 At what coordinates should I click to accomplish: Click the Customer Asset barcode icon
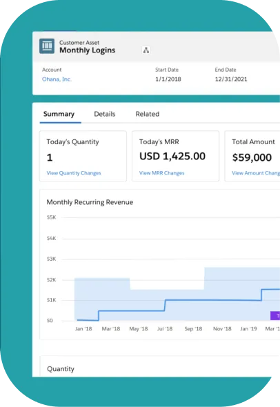click(x=47, y=46)
